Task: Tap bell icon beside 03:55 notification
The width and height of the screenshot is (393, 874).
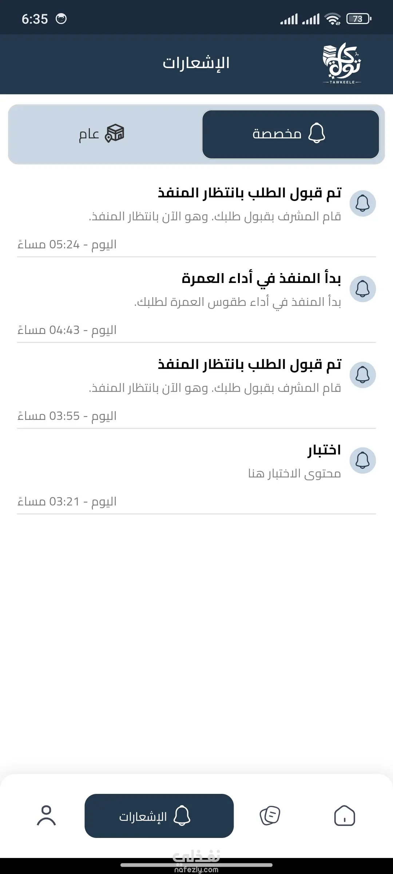Action: coord(362,375)
